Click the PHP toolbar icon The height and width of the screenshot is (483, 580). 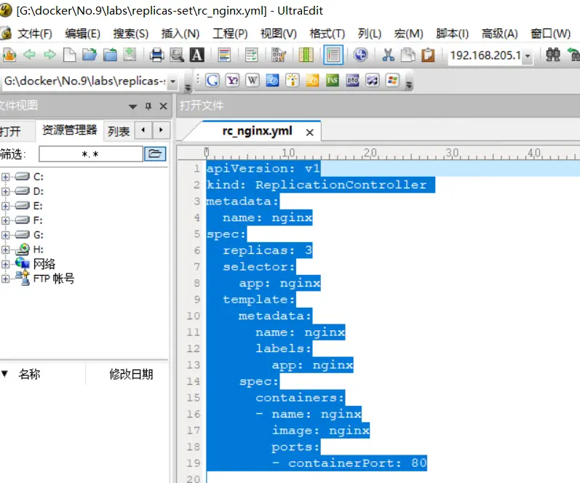(352, 80)
